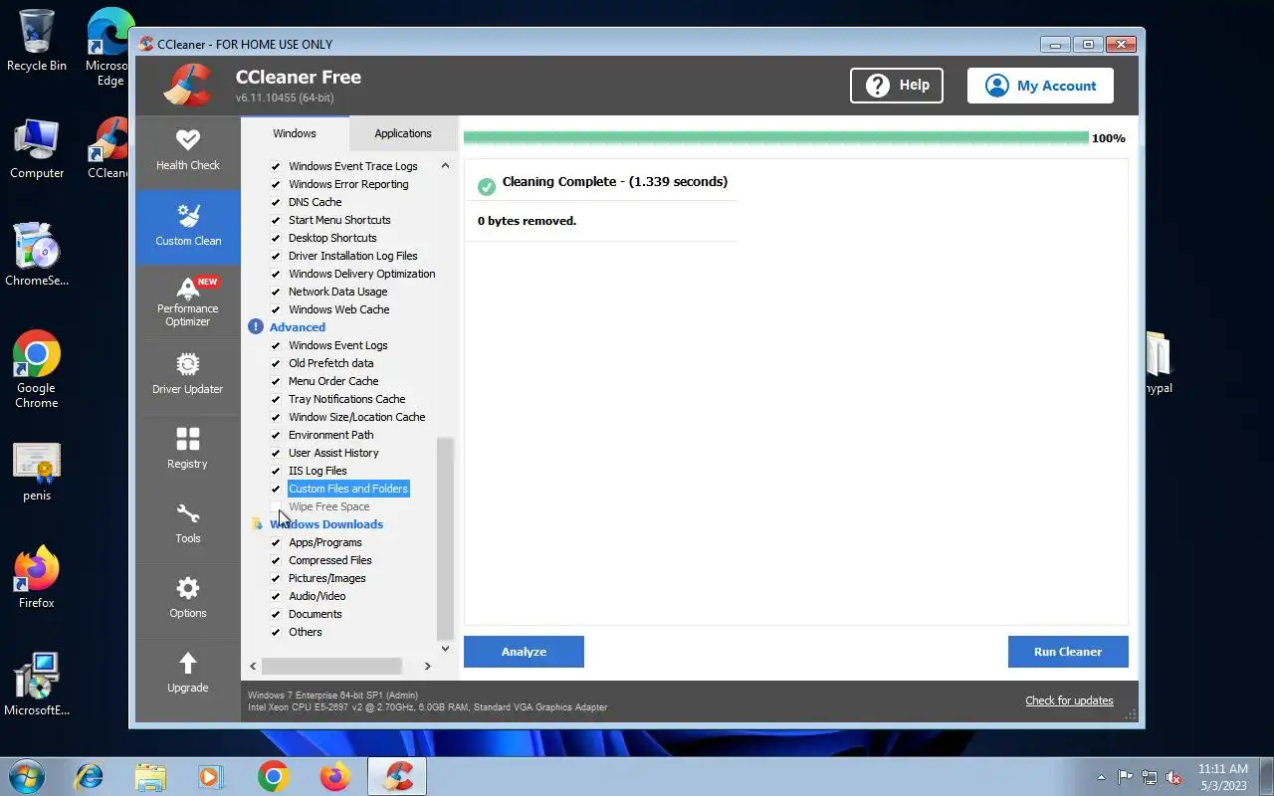The height and width of the screenshot is (796, 1274).
Task: Uncheck the DNS Cache option
Action: click(276, 202)
